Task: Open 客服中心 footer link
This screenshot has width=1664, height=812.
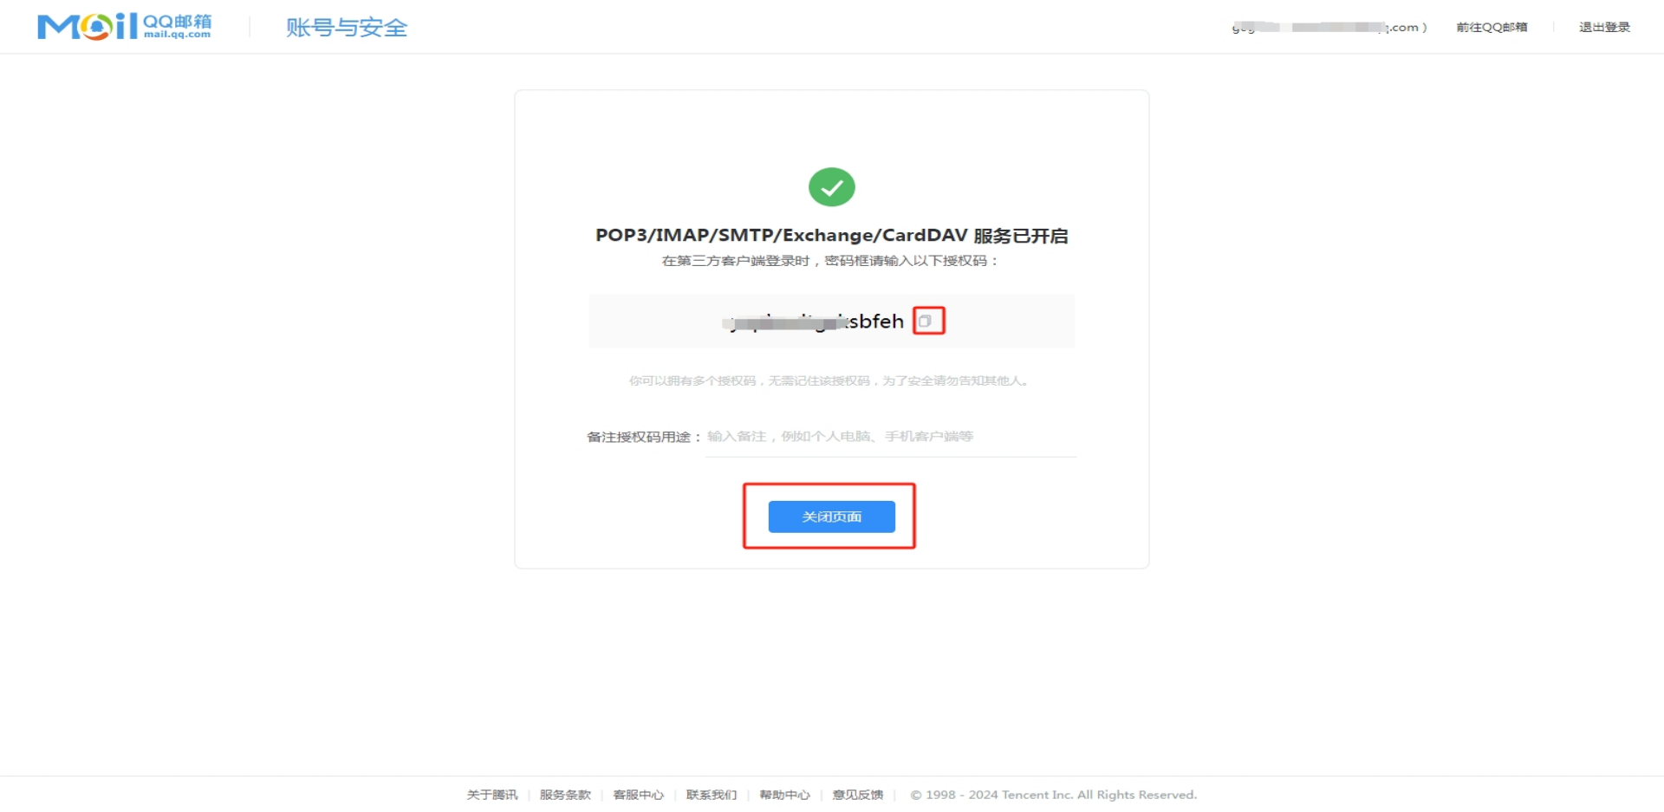Action: (639, 795)
